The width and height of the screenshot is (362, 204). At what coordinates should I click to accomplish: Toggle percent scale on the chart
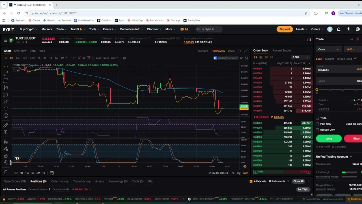click(x=233, y=173)
